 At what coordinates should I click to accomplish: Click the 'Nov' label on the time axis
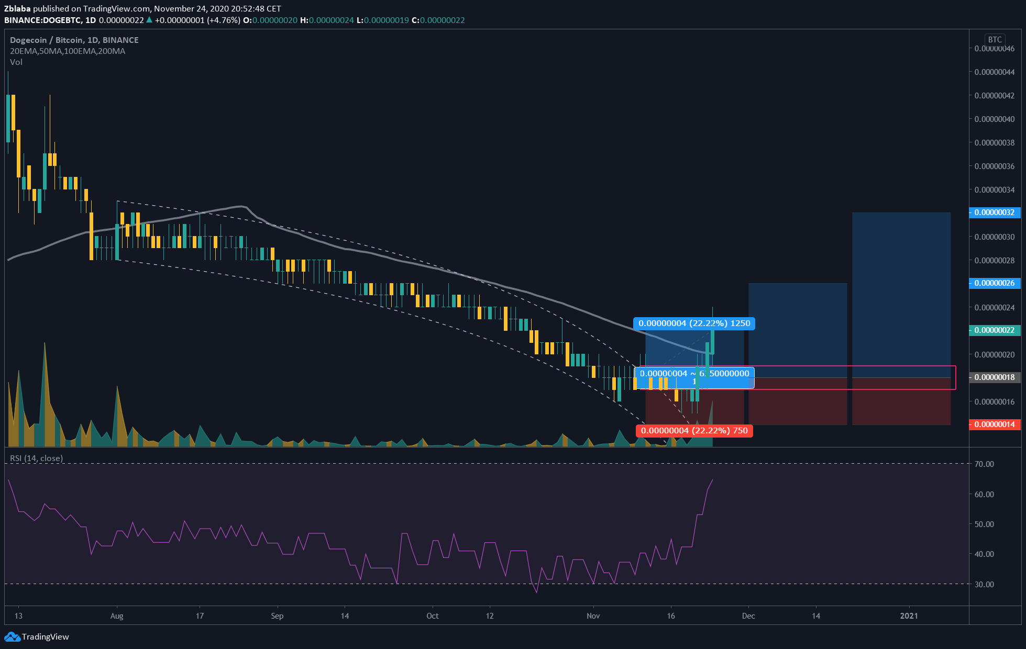coord(593,616)
